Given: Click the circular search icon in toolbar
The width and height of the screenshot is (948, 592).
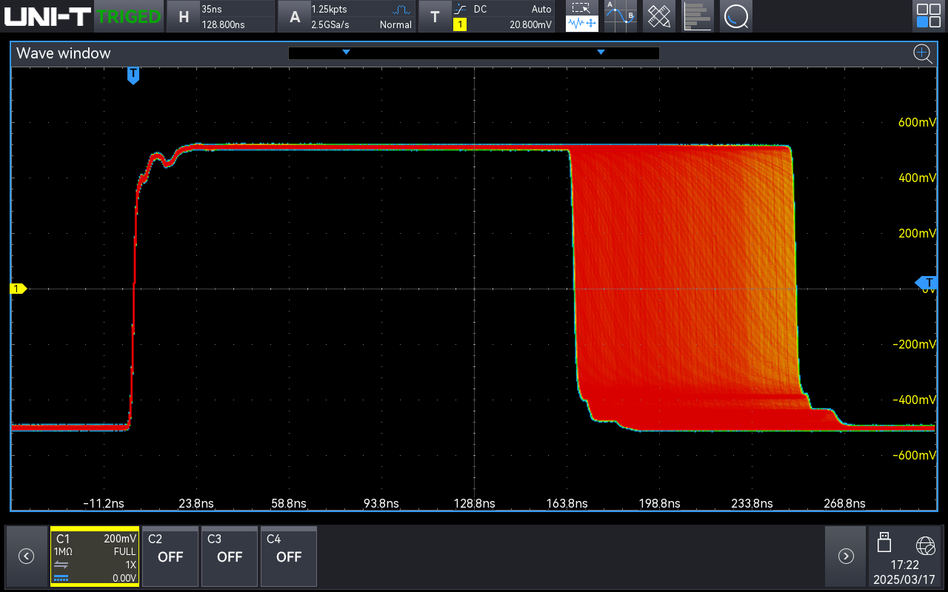Looking at the screenshot, I should coord(735,16).
